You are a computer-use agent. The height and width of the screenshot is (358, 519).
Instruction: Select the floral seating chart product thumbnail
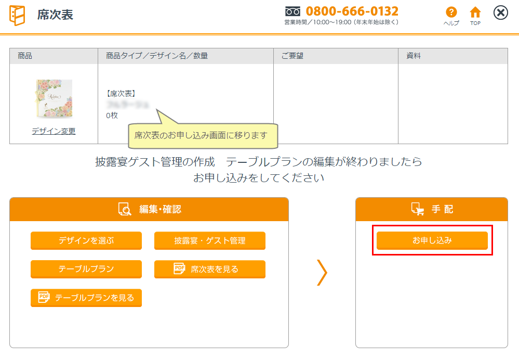(54, 99)
